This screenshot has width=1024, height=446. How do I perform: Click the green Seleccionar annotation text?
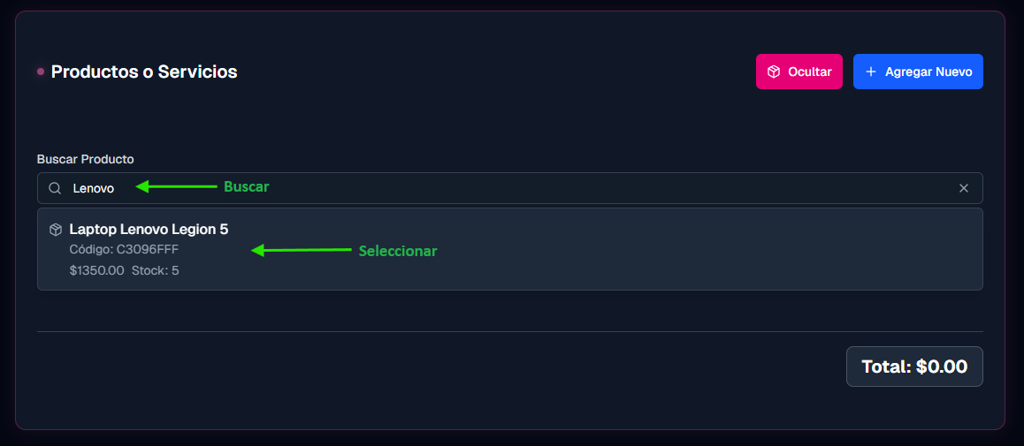[398, 251]
